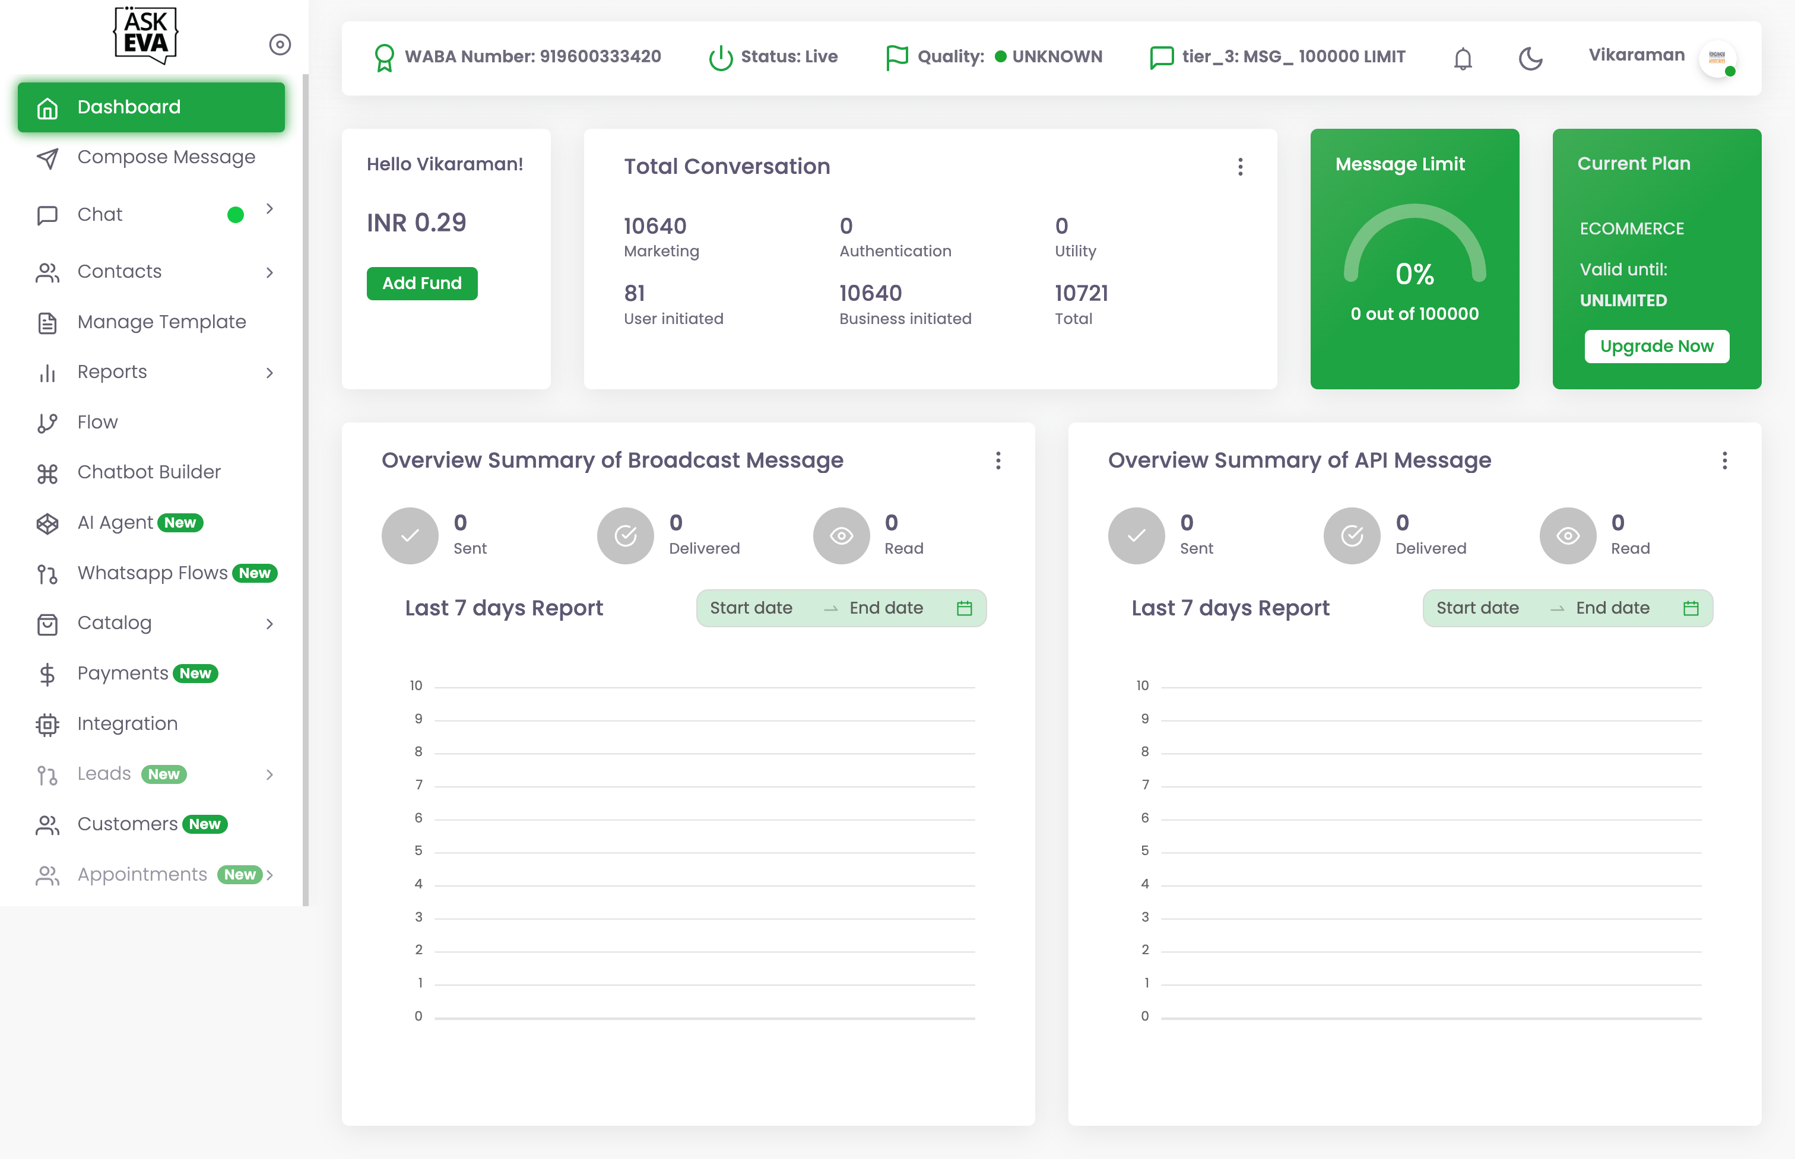Toggle dark mode moon icon

[x=1530, y=58]
